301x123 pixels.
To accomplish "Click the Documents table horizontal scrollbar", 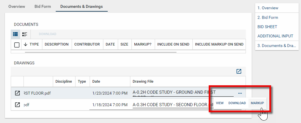I will [100, 52].
